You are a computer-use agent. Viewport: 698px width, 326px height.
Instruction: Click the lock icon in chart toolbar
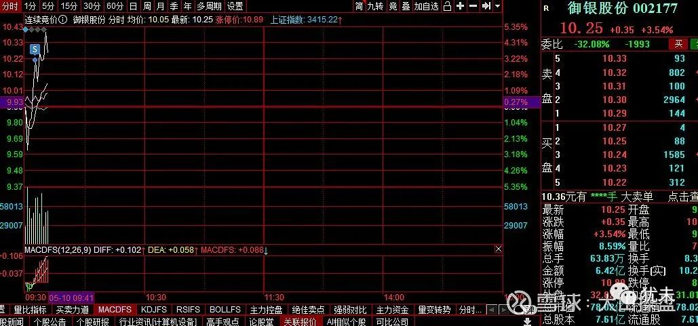coord(448,6)
